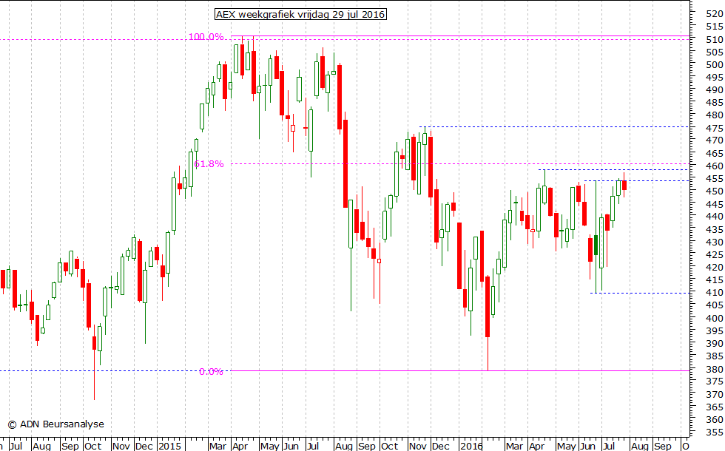Click the 420 price axis label
The image size is (725, 451).
715,267
